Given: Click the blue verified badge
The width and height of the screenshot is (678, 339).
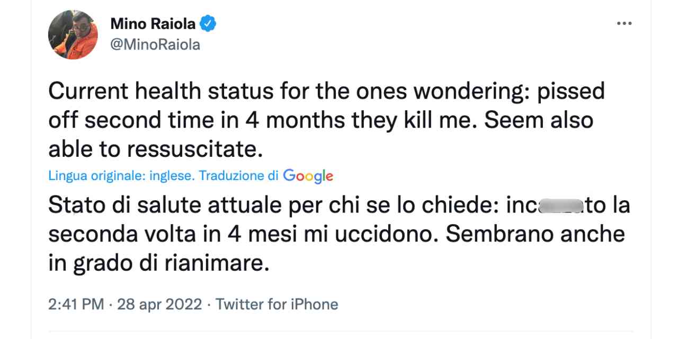Looking at the screenshot, I should pyautogui.click(x=208, y=24).
